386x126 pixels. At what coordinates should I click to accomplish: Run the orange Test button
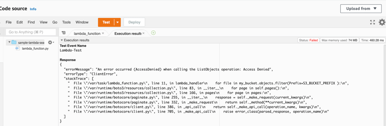pos(106,22)
